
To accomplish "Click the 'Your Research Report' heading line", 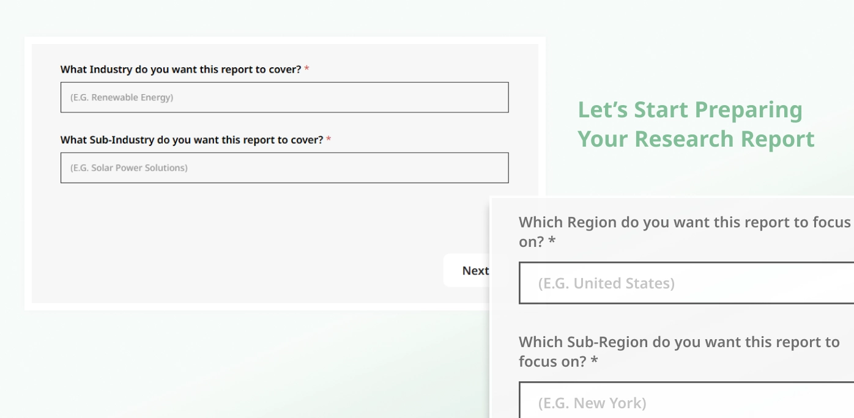I will 696,139.
